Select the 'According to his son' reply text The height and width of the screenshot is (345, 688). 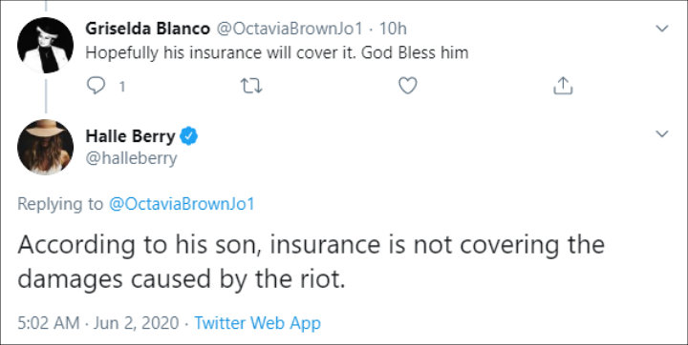tap(312, 262)
